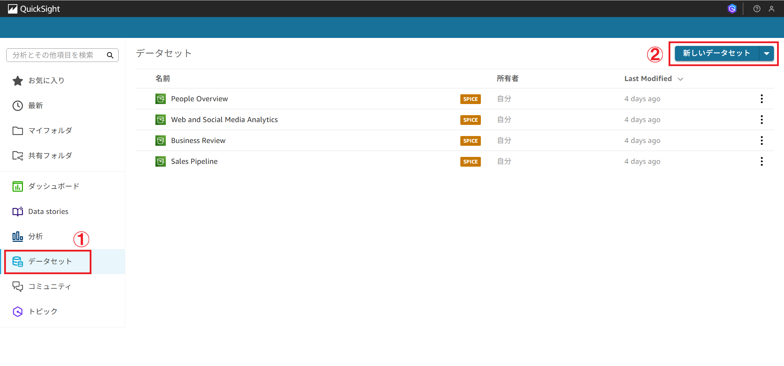This screenshot has width=784, height=366.
Task: Click the 分析とその他項目を検索 search field
Action: 56,55
